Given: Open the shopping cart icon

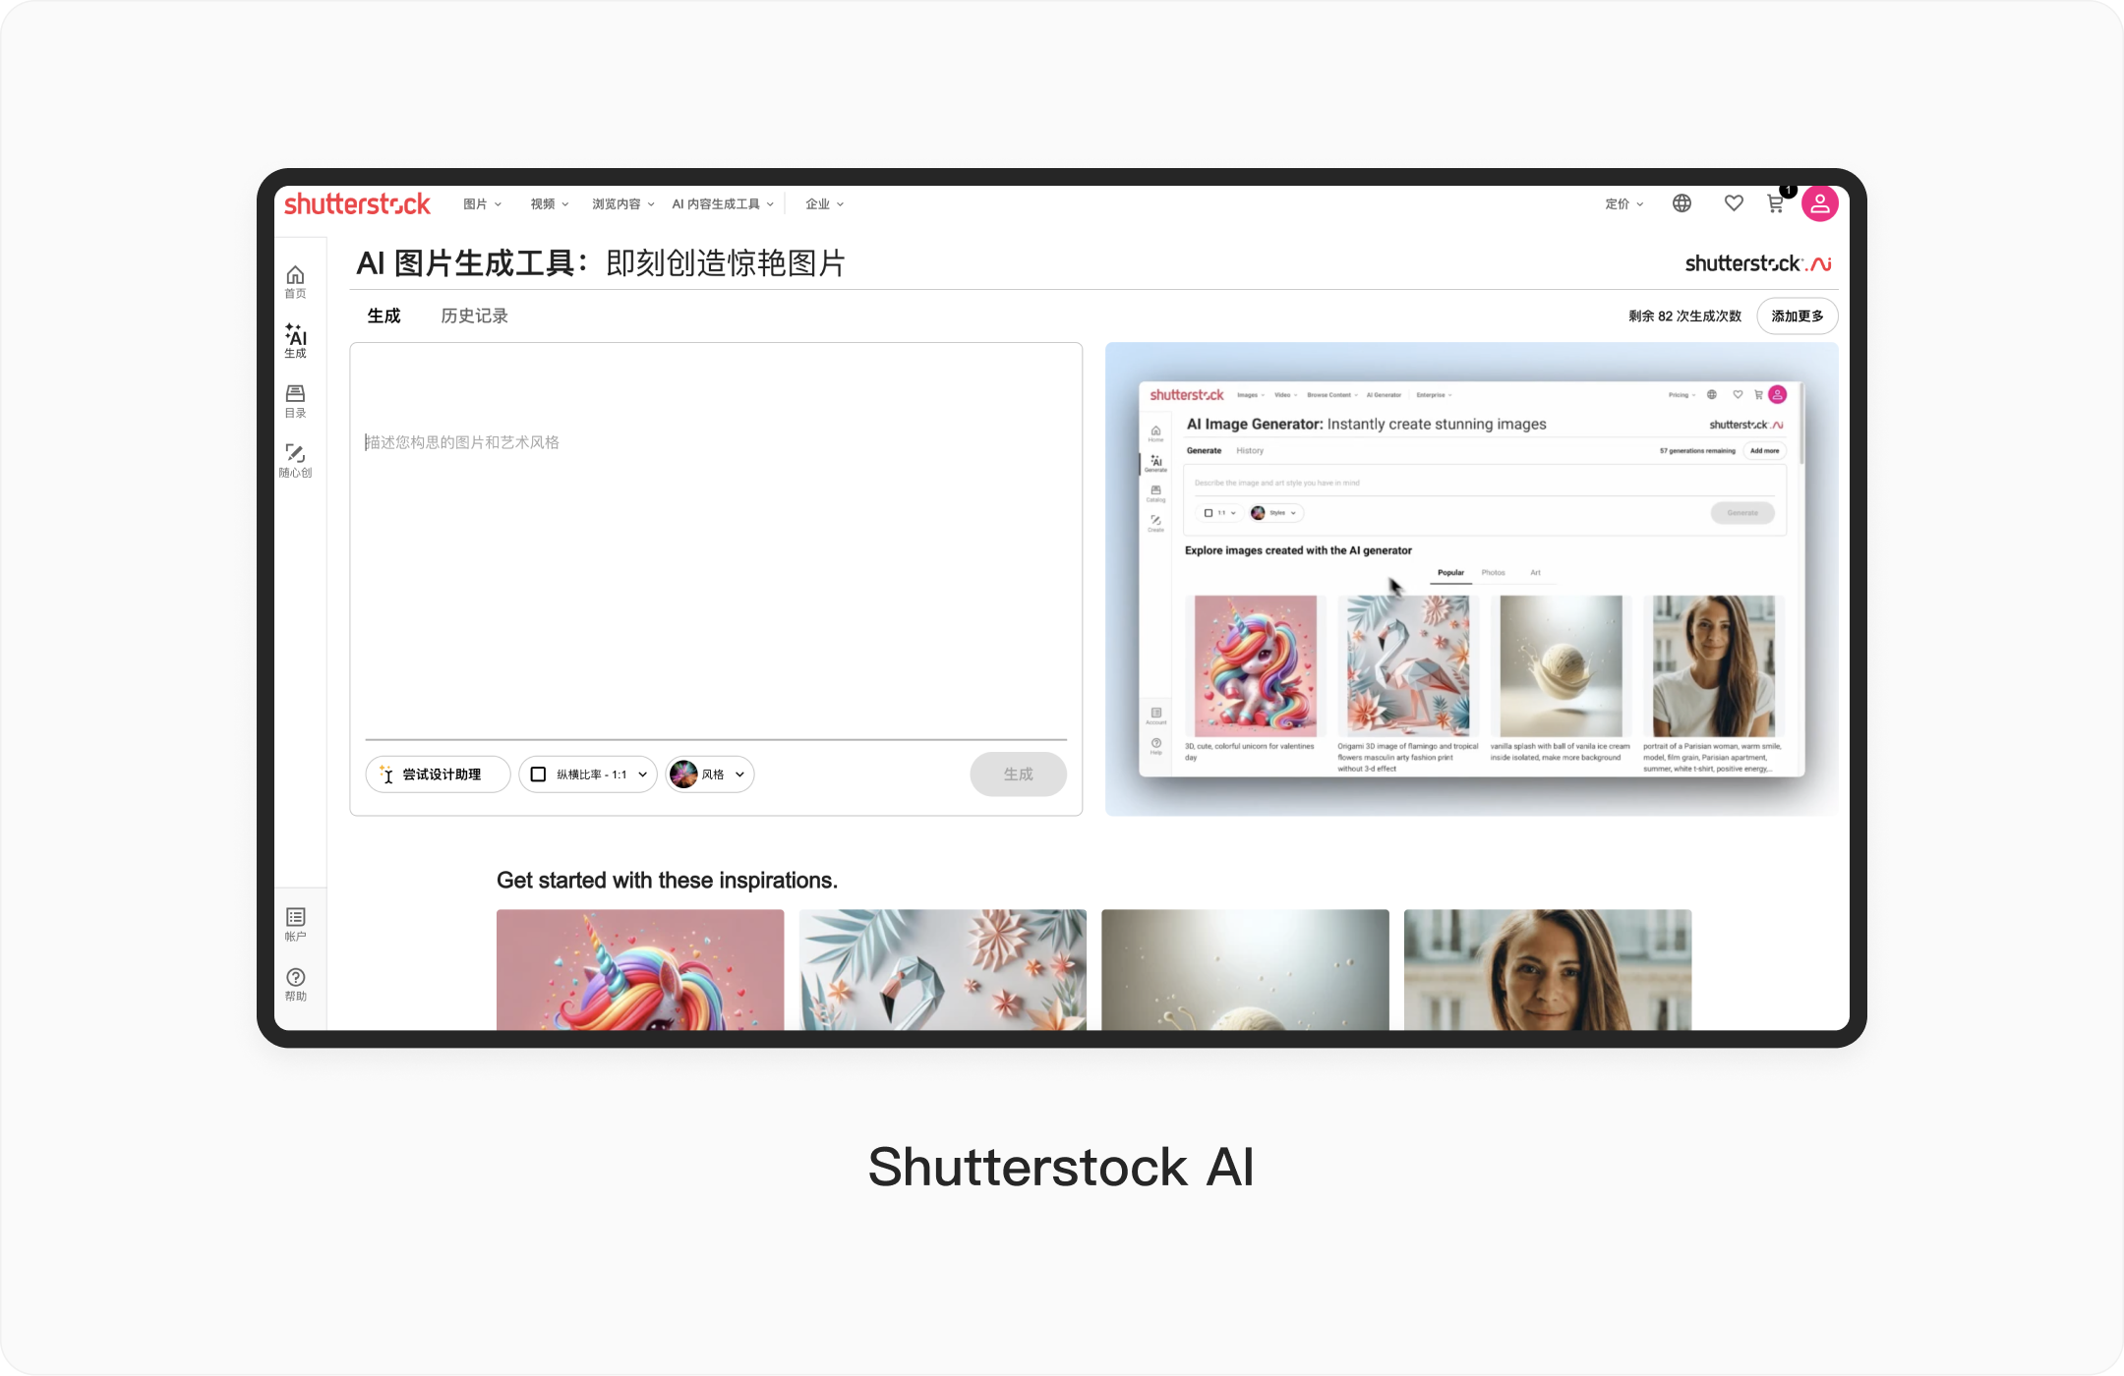Looking at the screenshot, I should tap(1776, 203).
